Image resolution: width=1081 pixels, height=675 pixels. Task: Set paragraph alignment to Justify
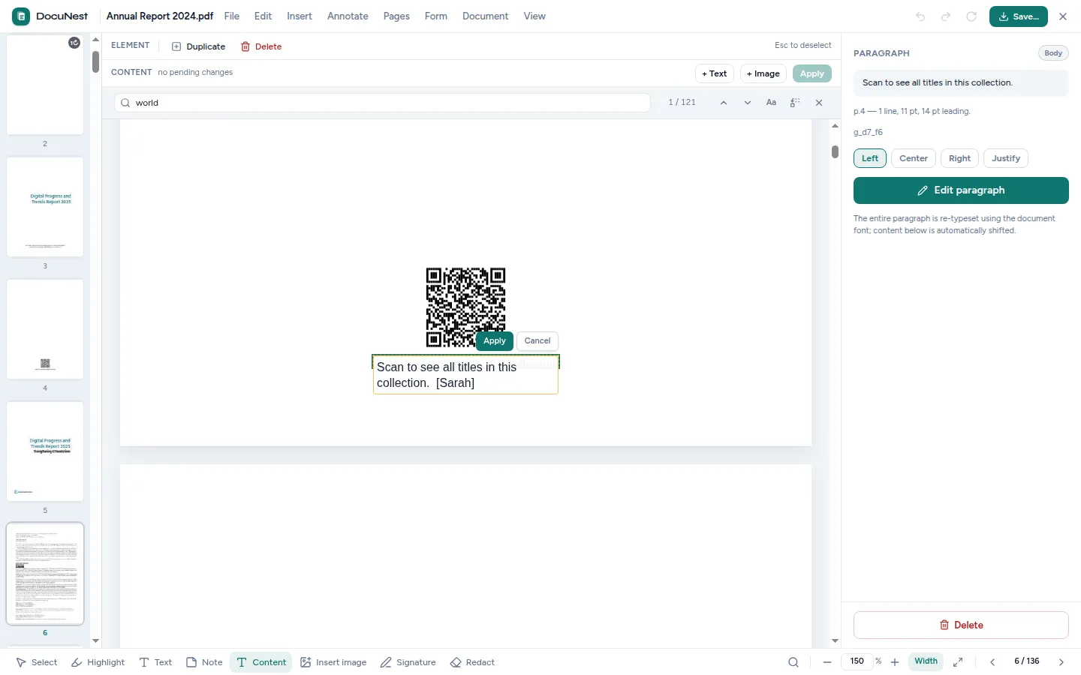[x=1006, y=158]
